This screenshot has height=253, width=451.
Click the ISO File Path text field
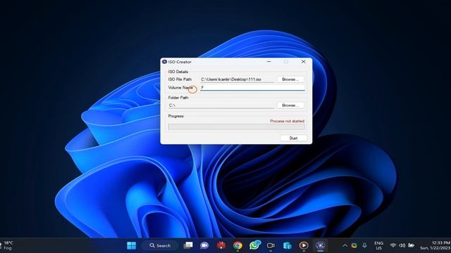237,79
